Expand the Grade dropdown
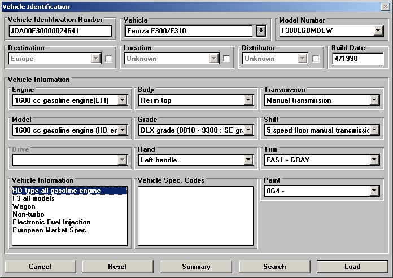The height and width of the screenshot is (278, 393). [x=248, y=130]
